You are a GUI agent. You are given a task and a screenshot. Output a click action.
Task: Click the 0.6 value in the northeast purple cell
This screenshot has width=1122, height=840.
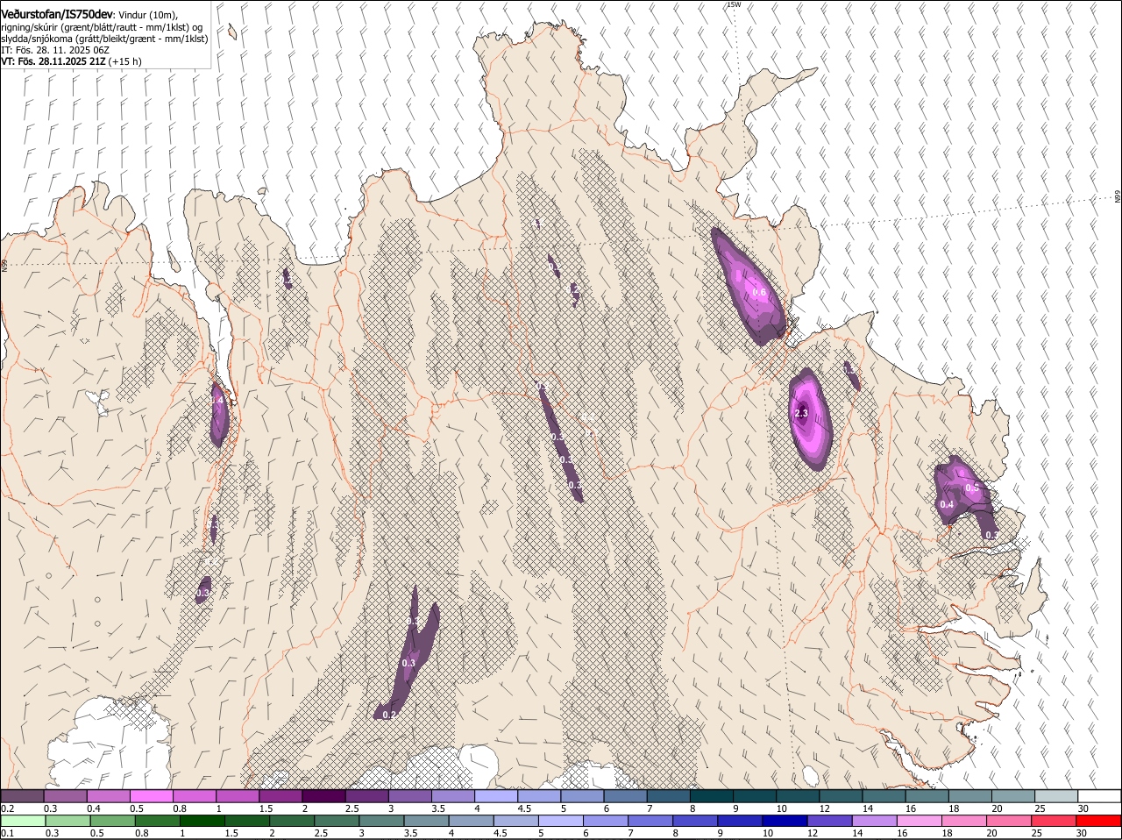(x=759, y=292)
